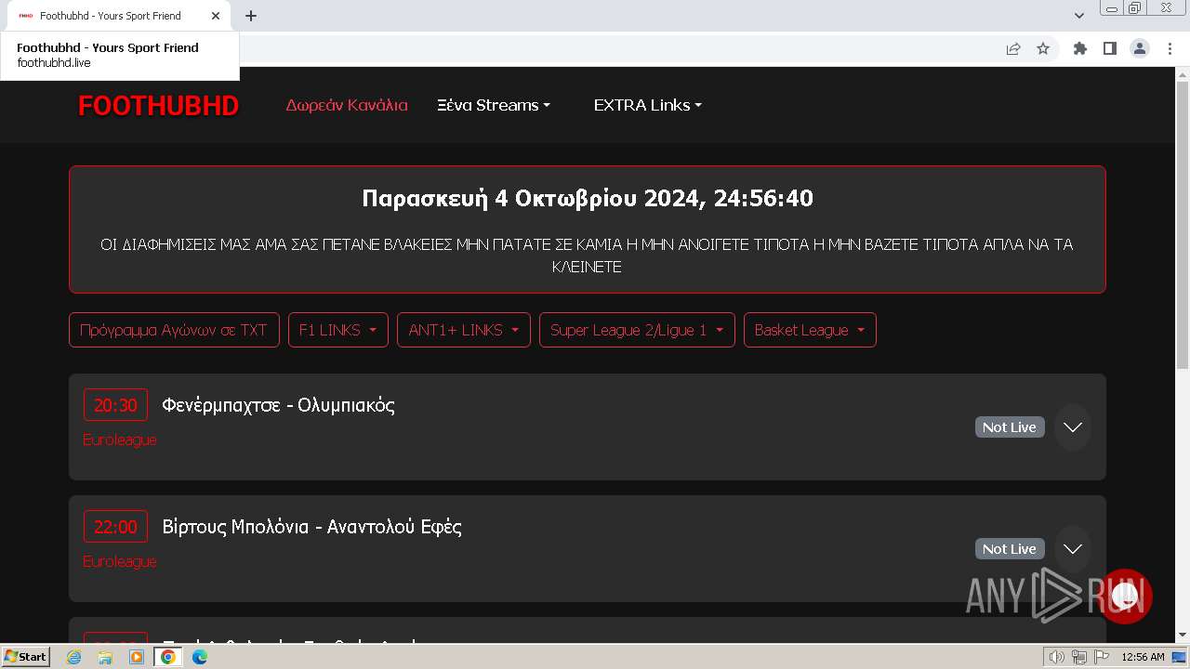
Task: Expand the Βίρτους Μπολόνια - Αναντολού Εφές chevron
Action: (1073, 549)
